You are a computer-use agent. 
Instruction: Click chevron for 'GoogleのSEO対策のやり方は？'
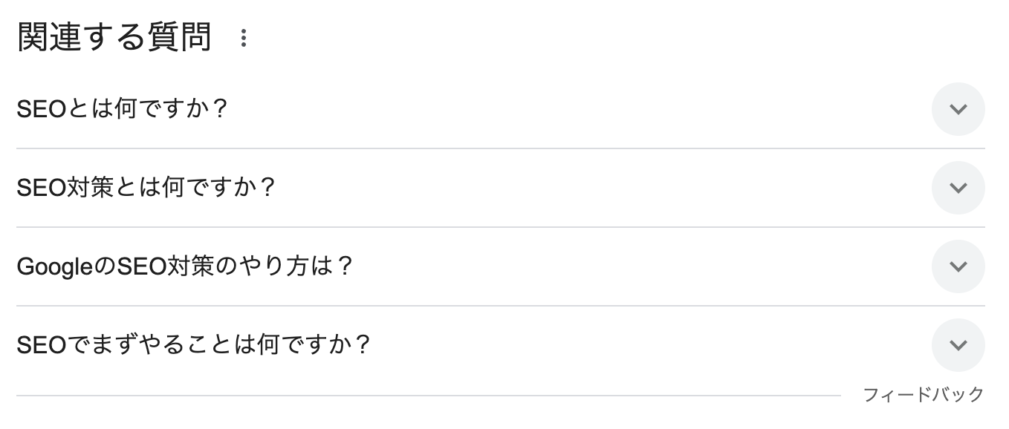pyautogui.click(x=958, y=266)
